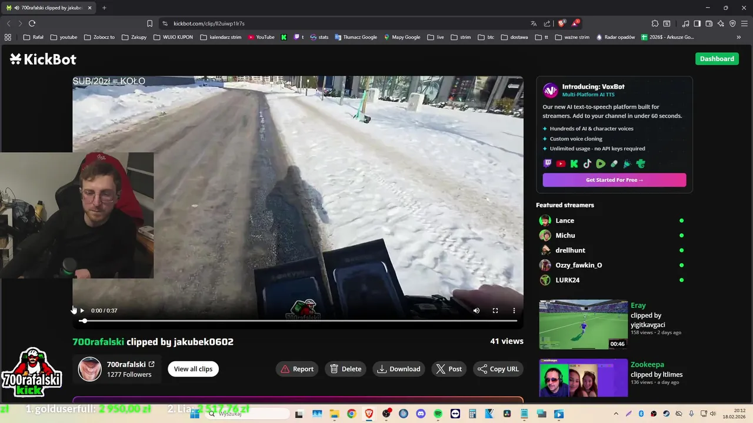Select the 700rafalski clipped browser tab
753x423 pixels.
49,8
